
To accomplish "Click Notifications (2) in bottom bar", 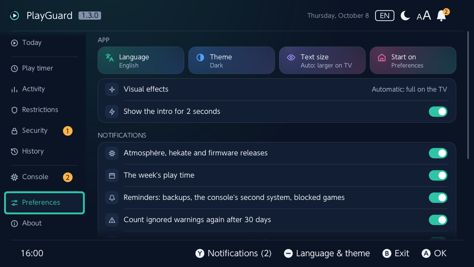I will tap(234, 253).
